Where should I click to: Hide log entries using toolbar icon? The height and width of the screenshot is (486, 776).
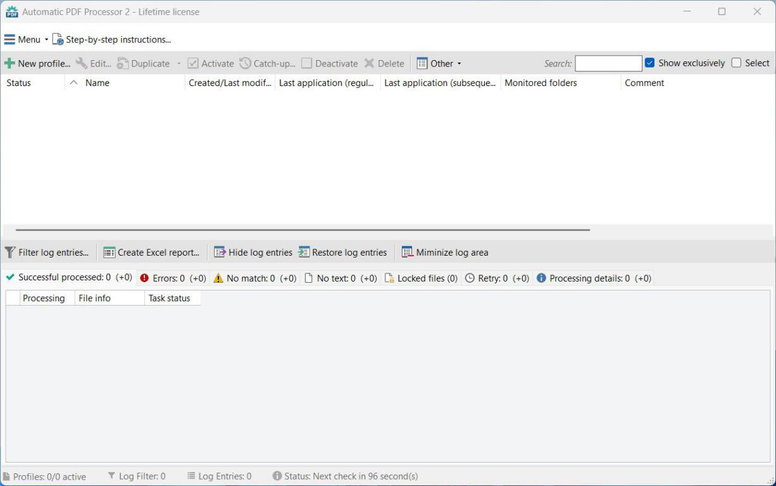coord(220,252)
